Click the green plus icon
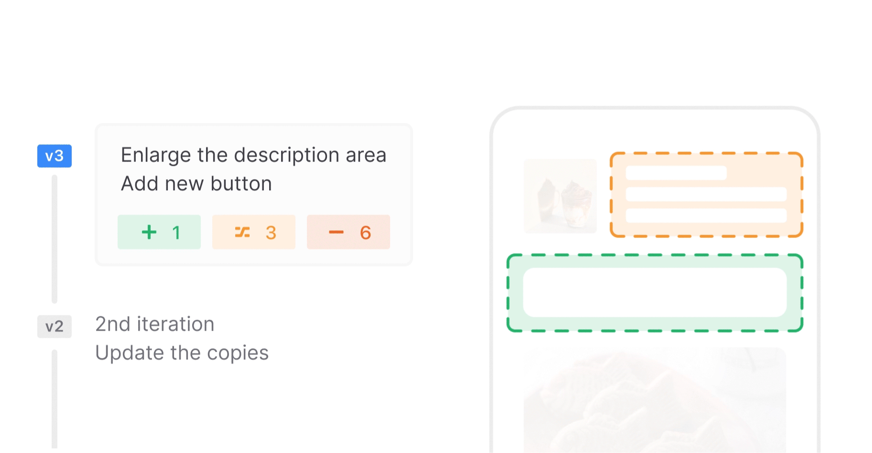The width and height of the screenshot is (872, 453). pyautogui.click(x=149, y=232)
